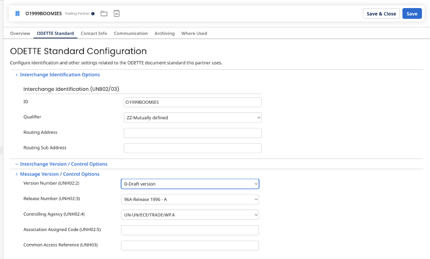Image resolution: width=430 pixels, height=259 pixels.
Task: Click the Save & Close button
Action: pos(381,14)
